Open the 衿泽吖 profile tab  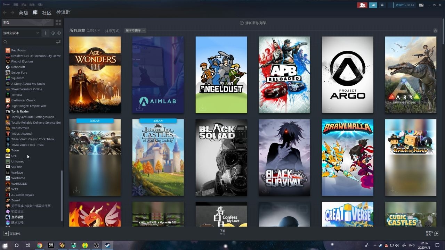click(x=63, y=12)
